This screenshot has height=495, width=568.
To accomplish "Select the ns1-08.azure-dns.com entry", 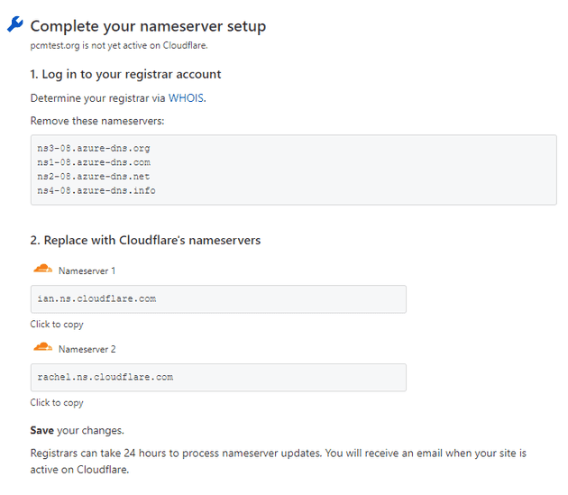I will [94, 162].
